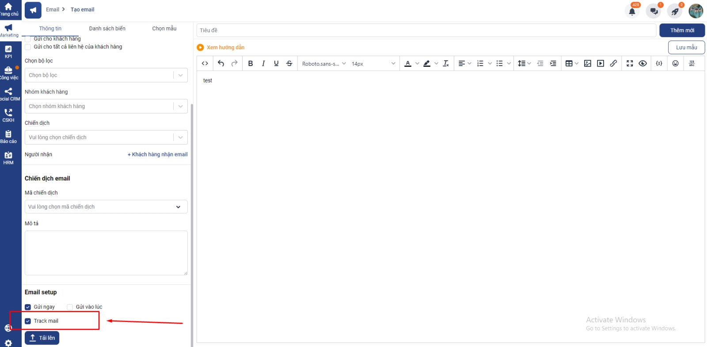Click the Bold formatting icon
The image size is (707, 347).
tap(251, 63)
